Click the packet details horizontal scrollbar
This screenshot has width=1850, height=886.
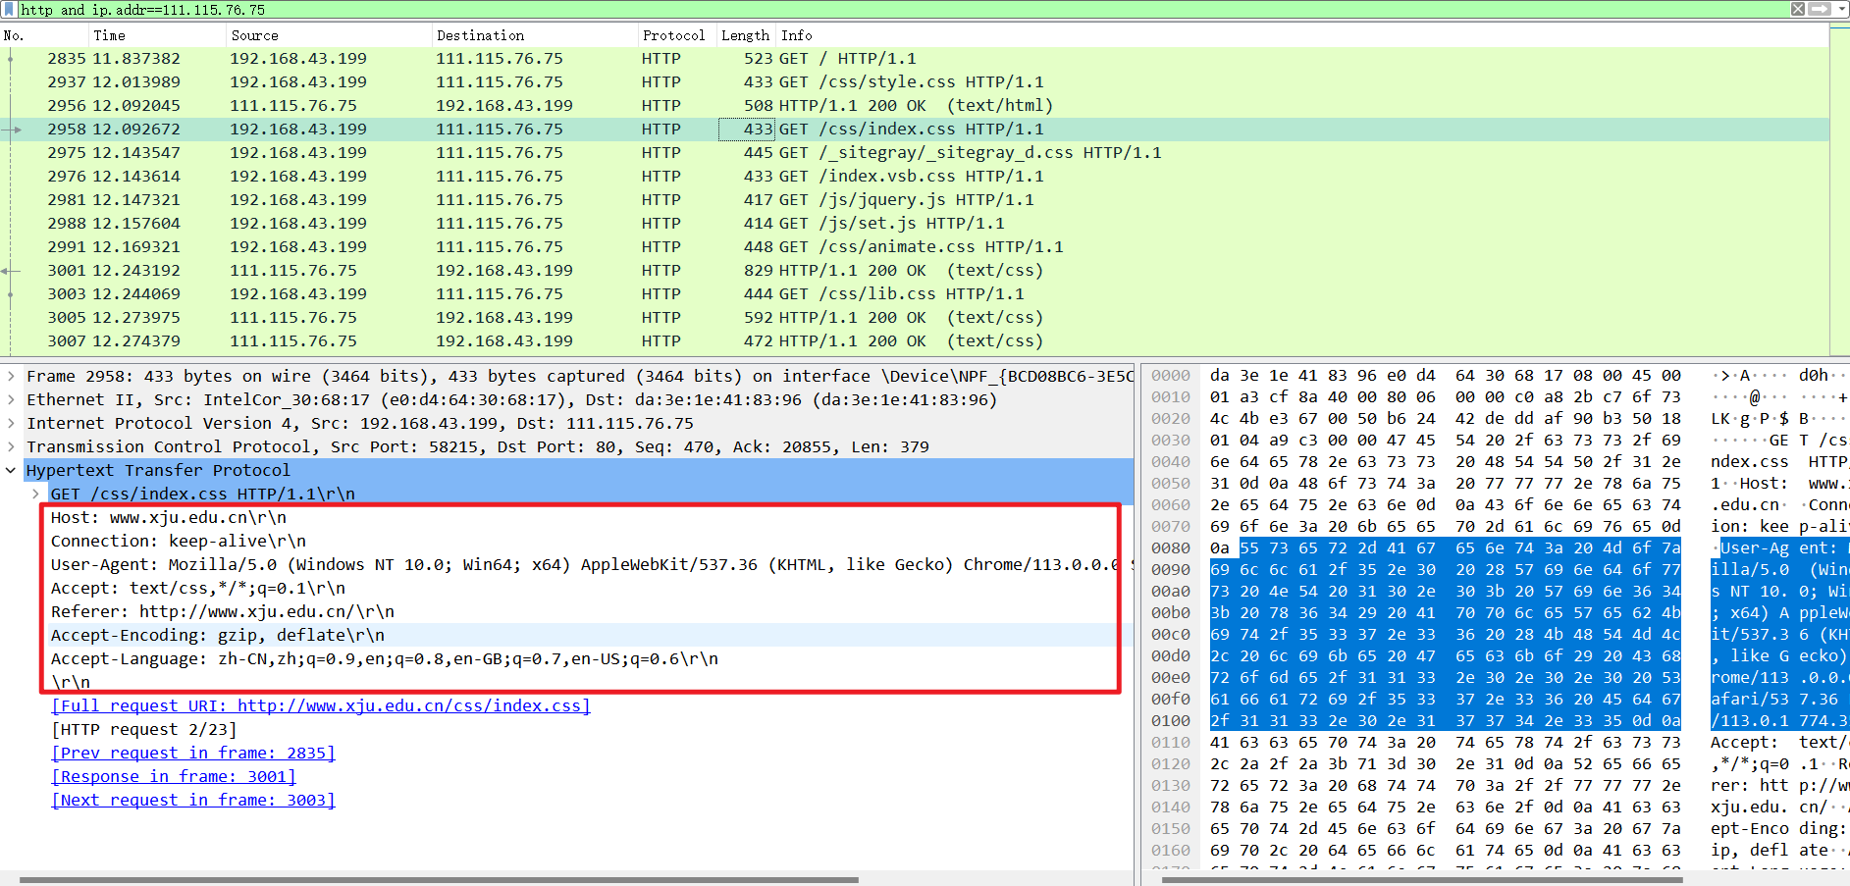coord(439,879)
